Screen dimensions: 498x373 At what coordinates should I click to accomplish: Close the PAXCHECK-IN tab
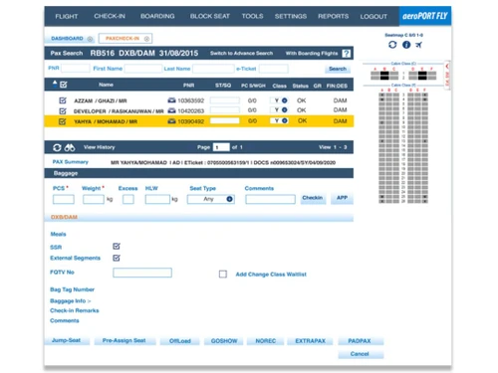[x=146, y=39]
